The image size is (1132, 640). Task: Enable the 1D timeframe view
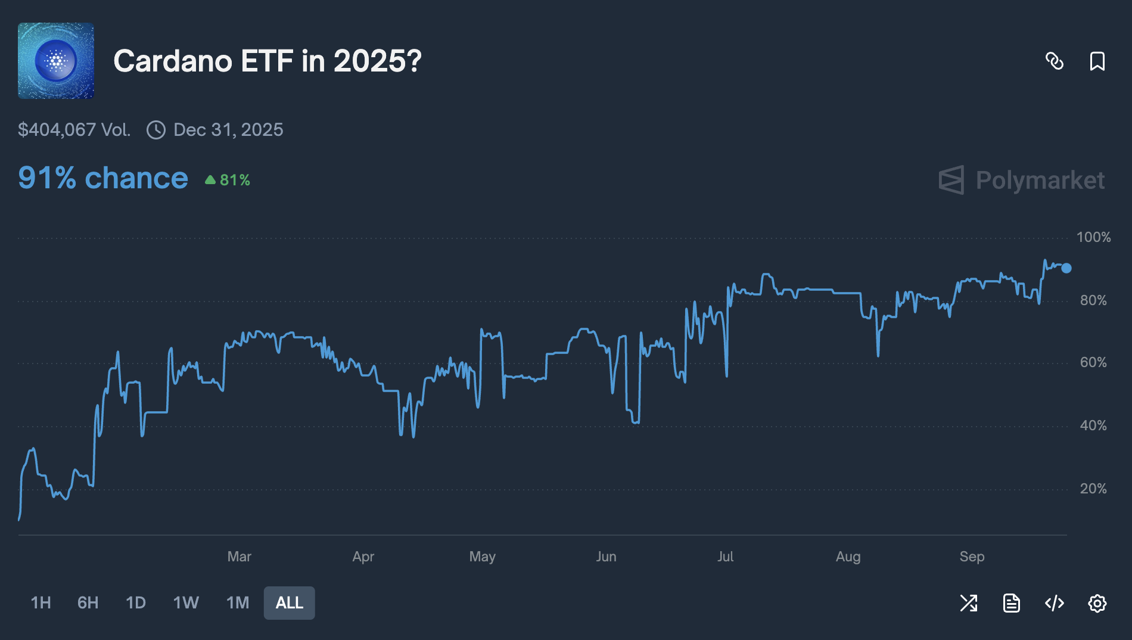[x=135, y=602]
